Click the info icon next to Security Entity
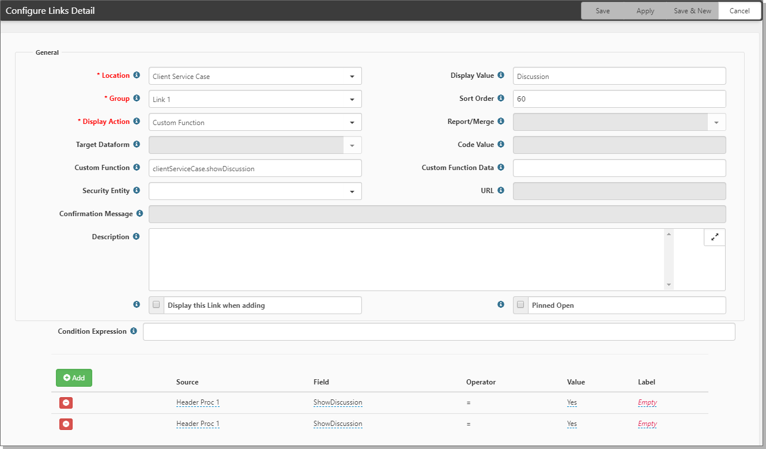This screenshot has width=766, height=449. tap(137, 191)
